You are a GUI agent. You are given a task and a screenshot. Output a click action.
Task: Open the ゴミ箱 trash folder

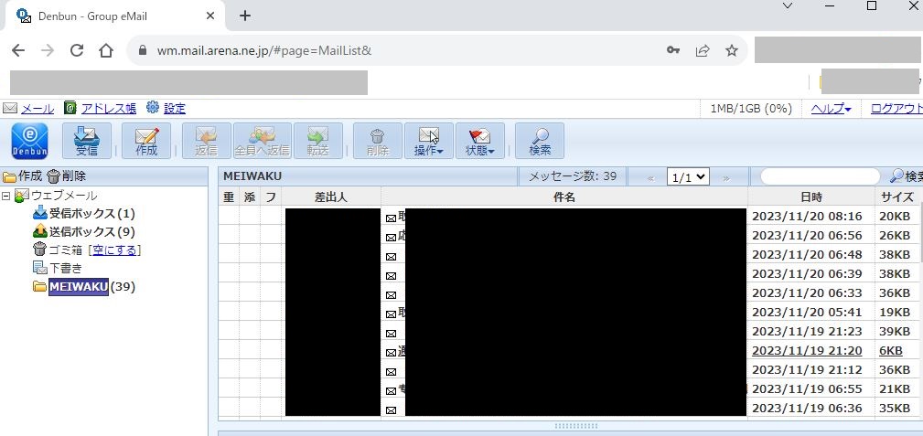click(65, 250)
